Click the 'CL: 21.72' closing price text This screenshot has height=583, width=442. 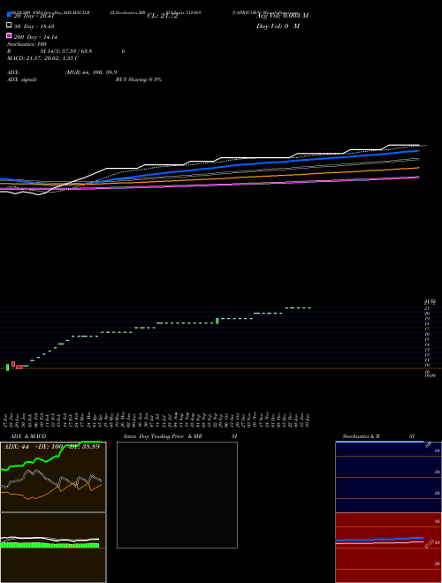pyautogui.click(x=163, y=16)
